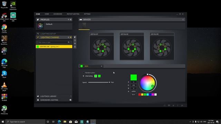Click the DEVICES panel icon
Viewport: 221px width, 124px height.
pos(81,20)
